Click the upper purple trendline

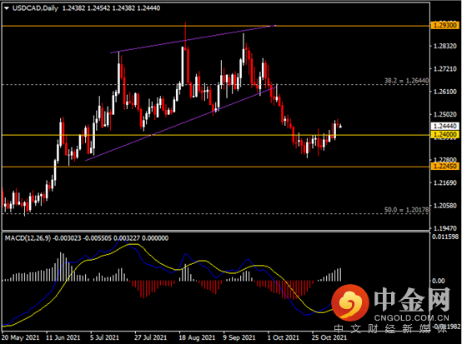tap(193, 39)
